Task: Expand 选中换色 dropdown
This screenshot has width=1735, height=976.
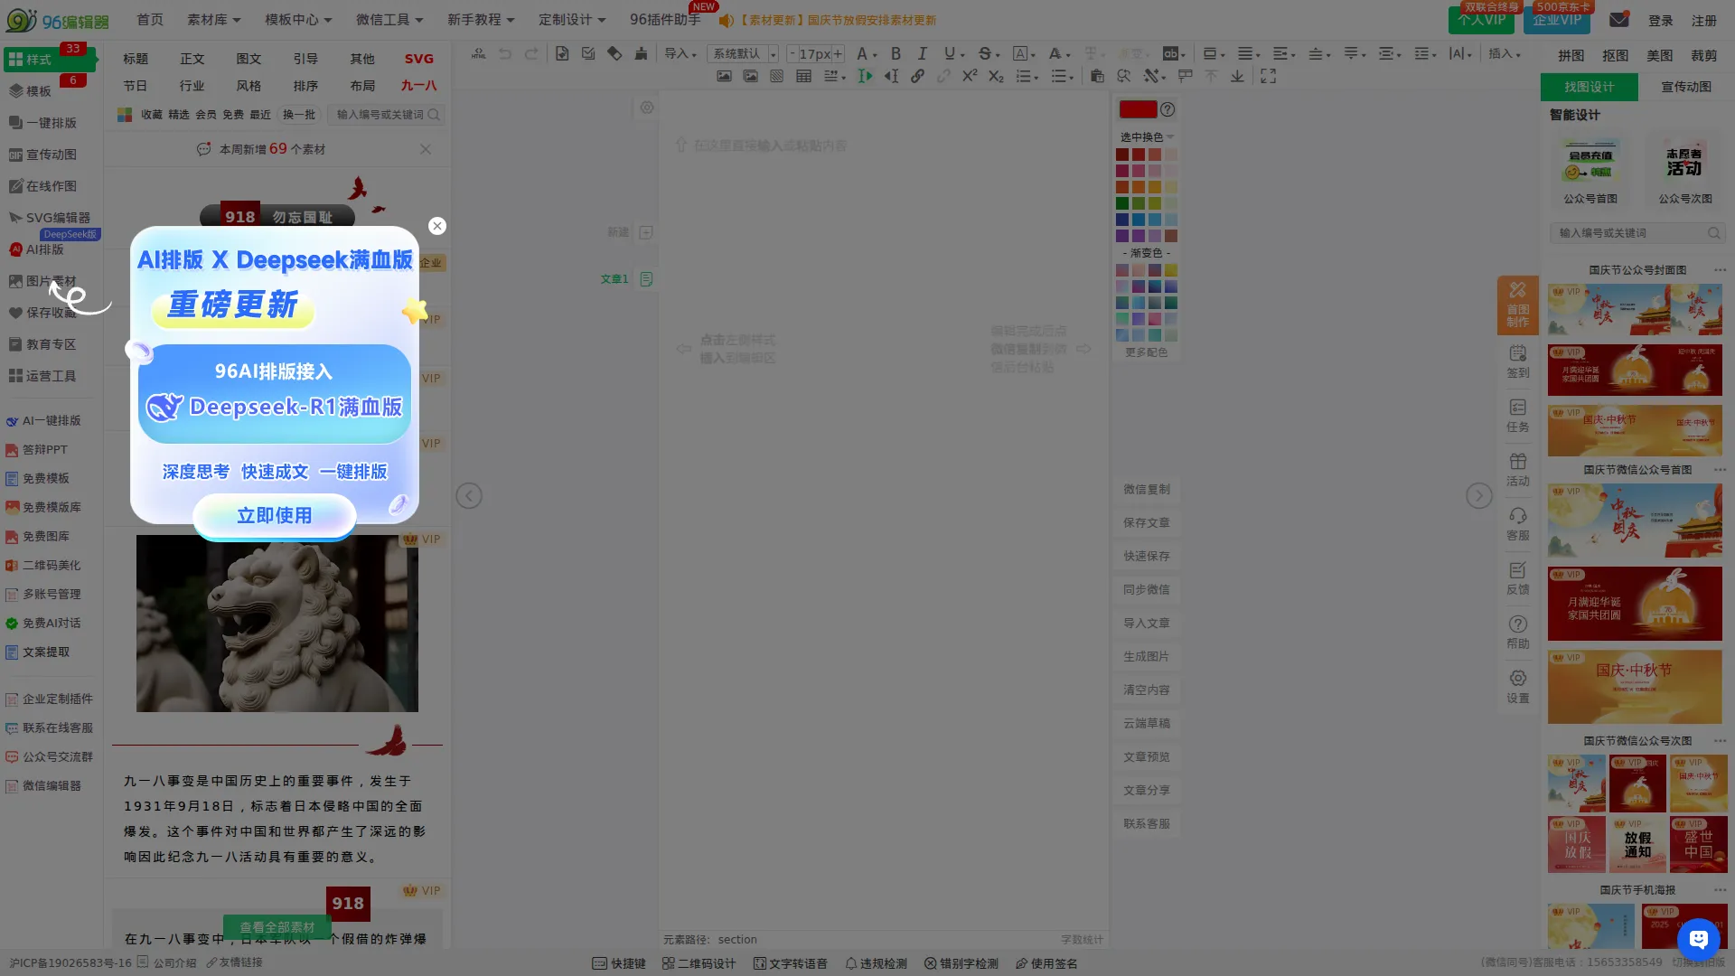Action: point(1147,136)
